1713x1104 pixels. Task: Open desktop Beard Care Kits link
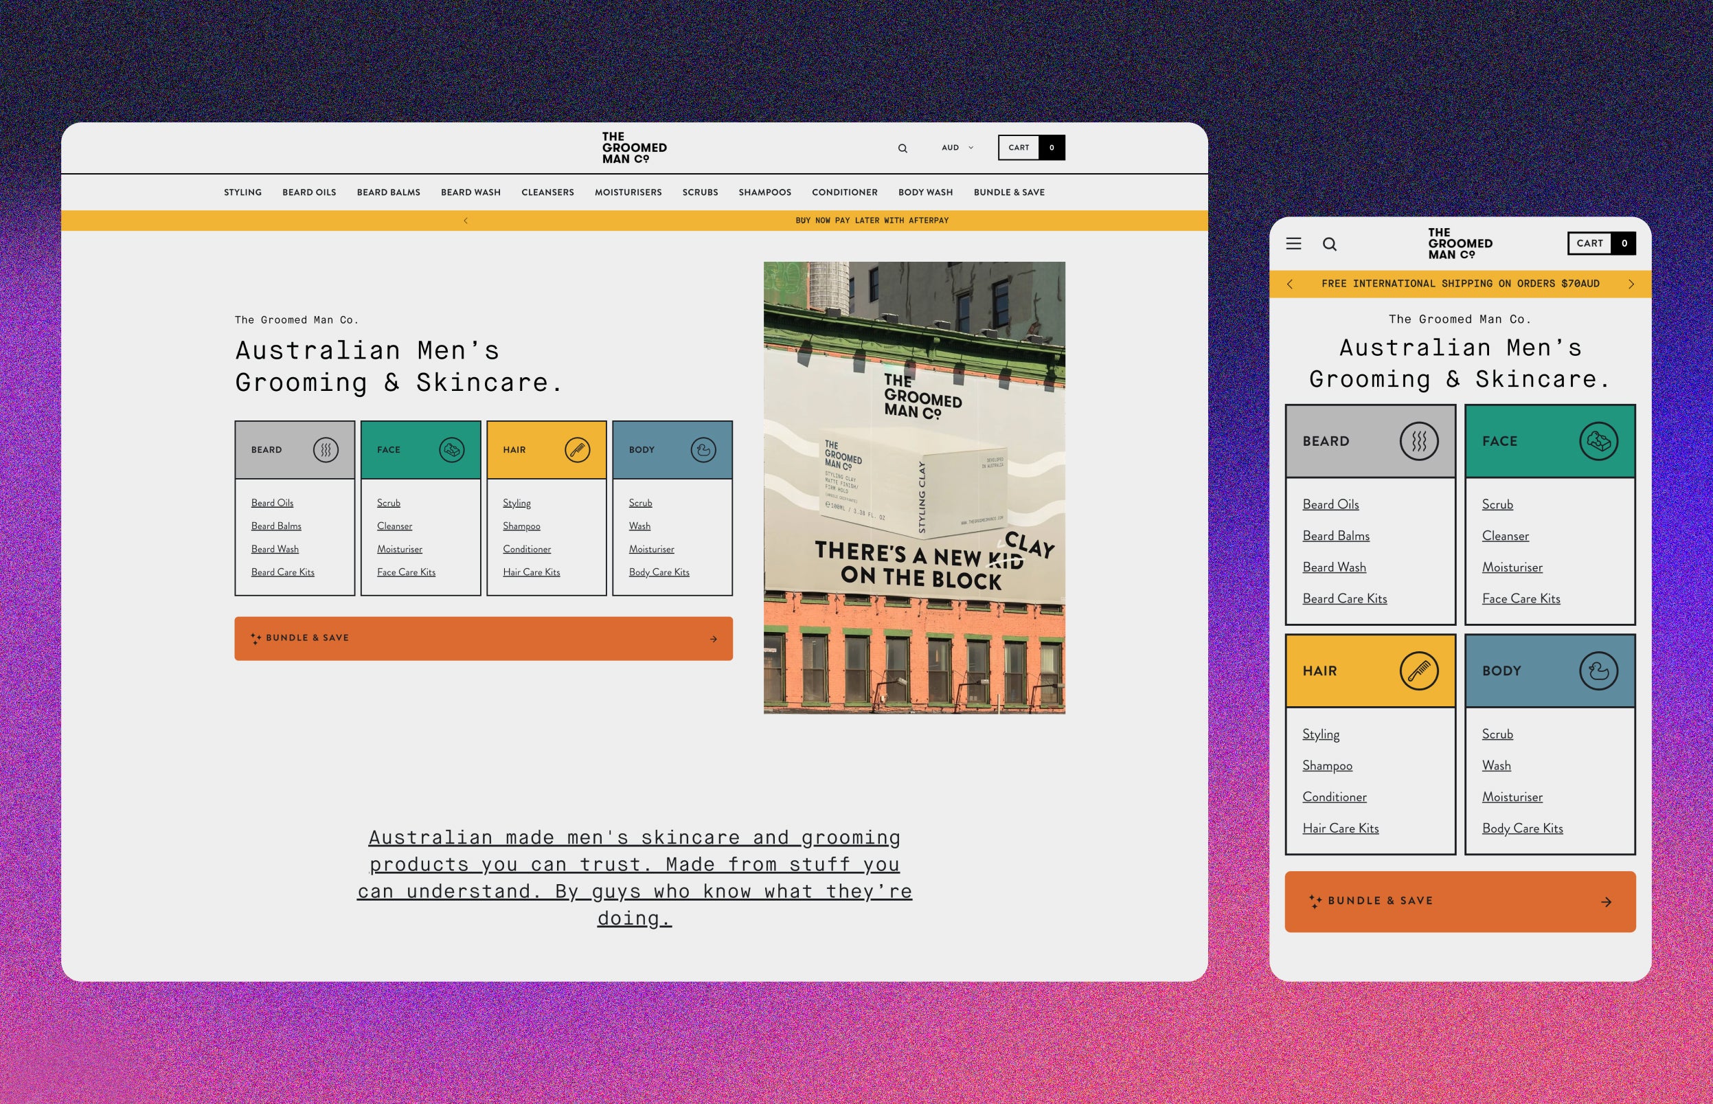[282, 572]
